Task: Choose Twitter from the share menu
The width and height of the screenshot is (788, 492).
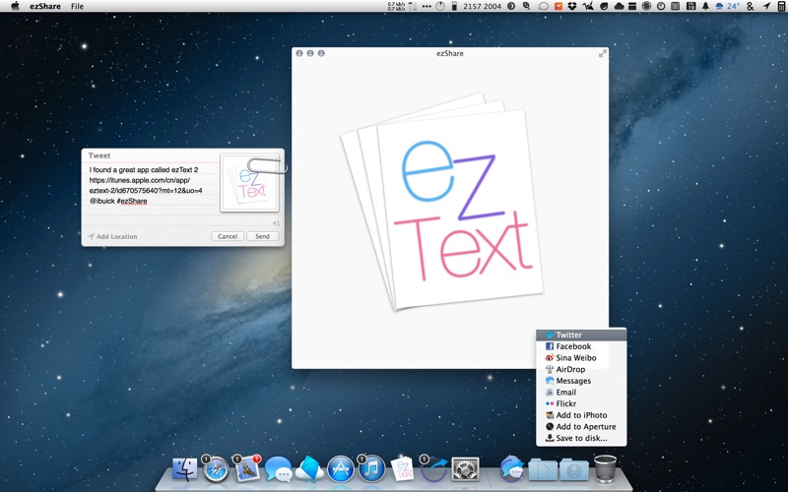Action: pyautogui.click(x=581, y=335)
